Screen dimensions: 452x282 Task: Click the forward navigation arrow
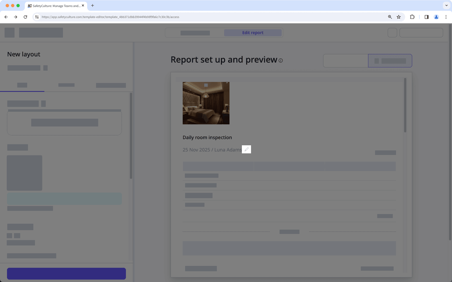tap(16, 17)
